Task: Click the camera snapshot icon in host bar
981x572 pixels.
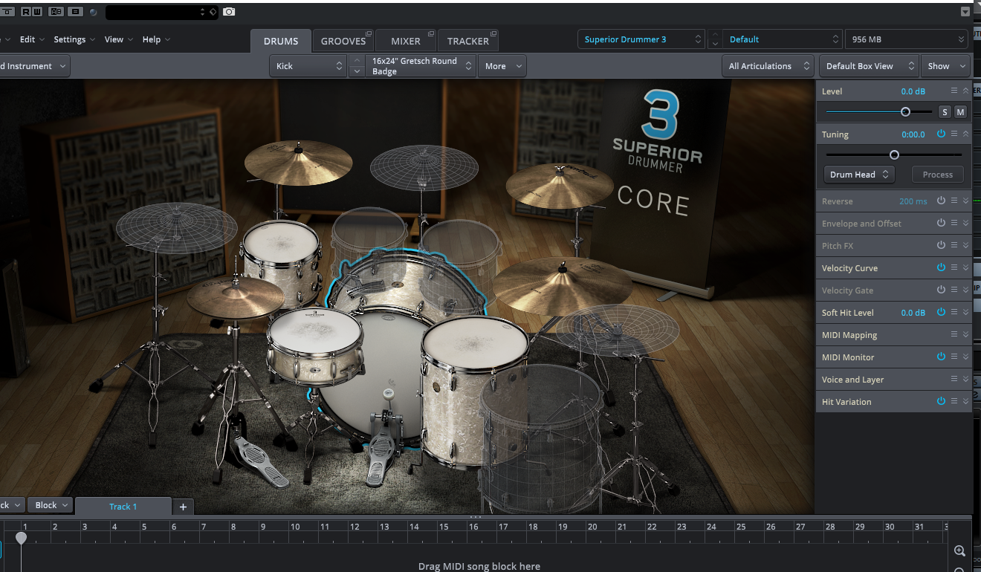Action: click(229, 12)
